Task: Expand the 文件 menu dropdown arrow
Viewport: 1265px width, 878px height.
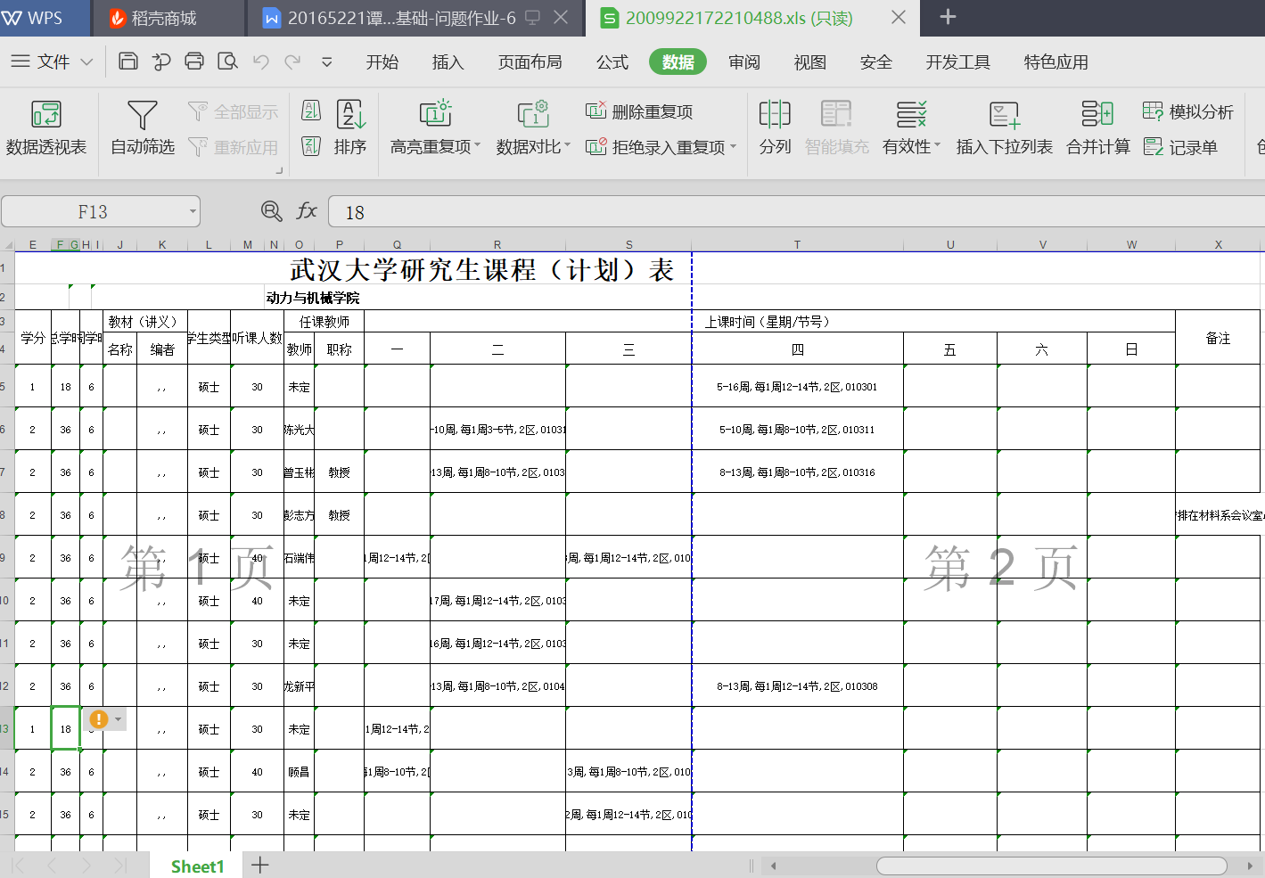Action: [86, 62]
